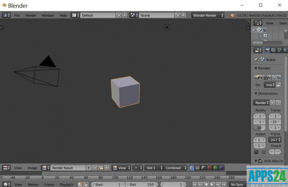The width and height of the screenshot is (288, 187).
Task: Click the Default screen layout name field
Action: pyautogui.click(x=98, y=15)
